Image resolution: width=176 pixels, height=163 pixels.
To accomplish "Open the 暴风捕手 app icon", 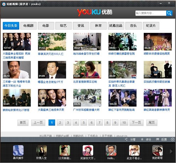I will point(18,151).
